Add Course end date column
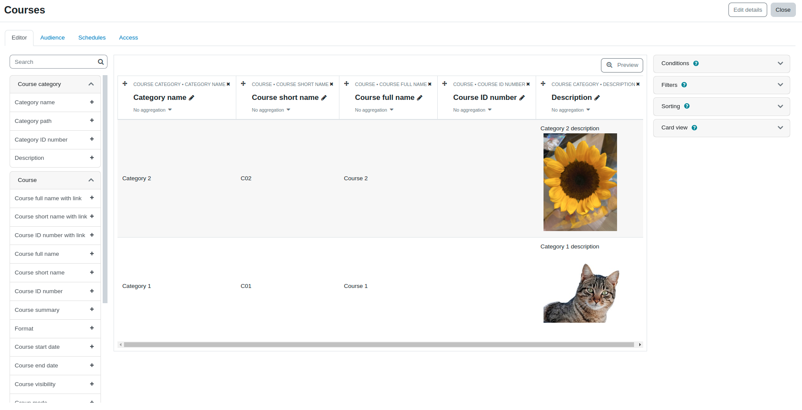Screen dimensions: 802x410 point(92,365)
